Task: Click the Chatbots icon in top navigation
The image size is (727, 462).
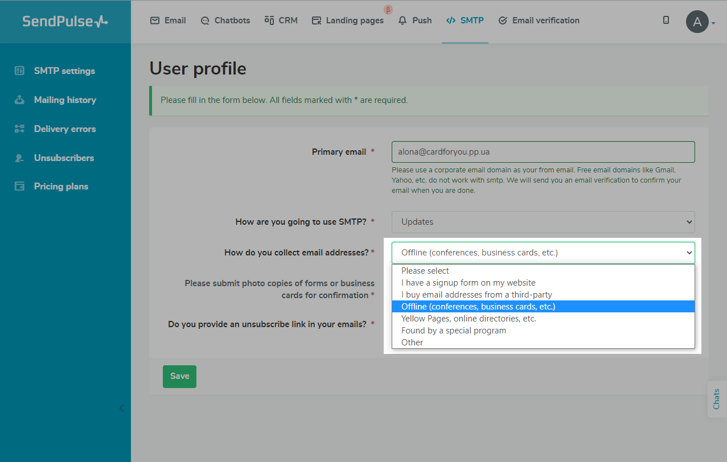Action: pyautogui.click(x=205, y=20)
